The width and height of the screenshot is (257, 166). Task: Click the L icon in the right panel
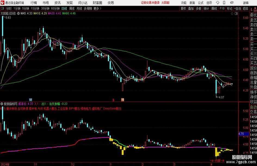point(252,10)
